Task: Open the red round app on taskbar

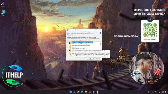Action: coord(90,92)
